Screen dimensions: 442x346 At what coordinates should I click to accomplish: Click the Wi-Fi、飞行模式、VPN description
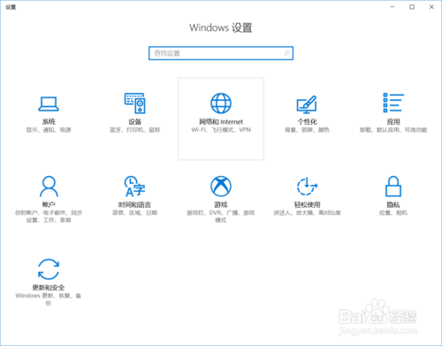(221, 130)
